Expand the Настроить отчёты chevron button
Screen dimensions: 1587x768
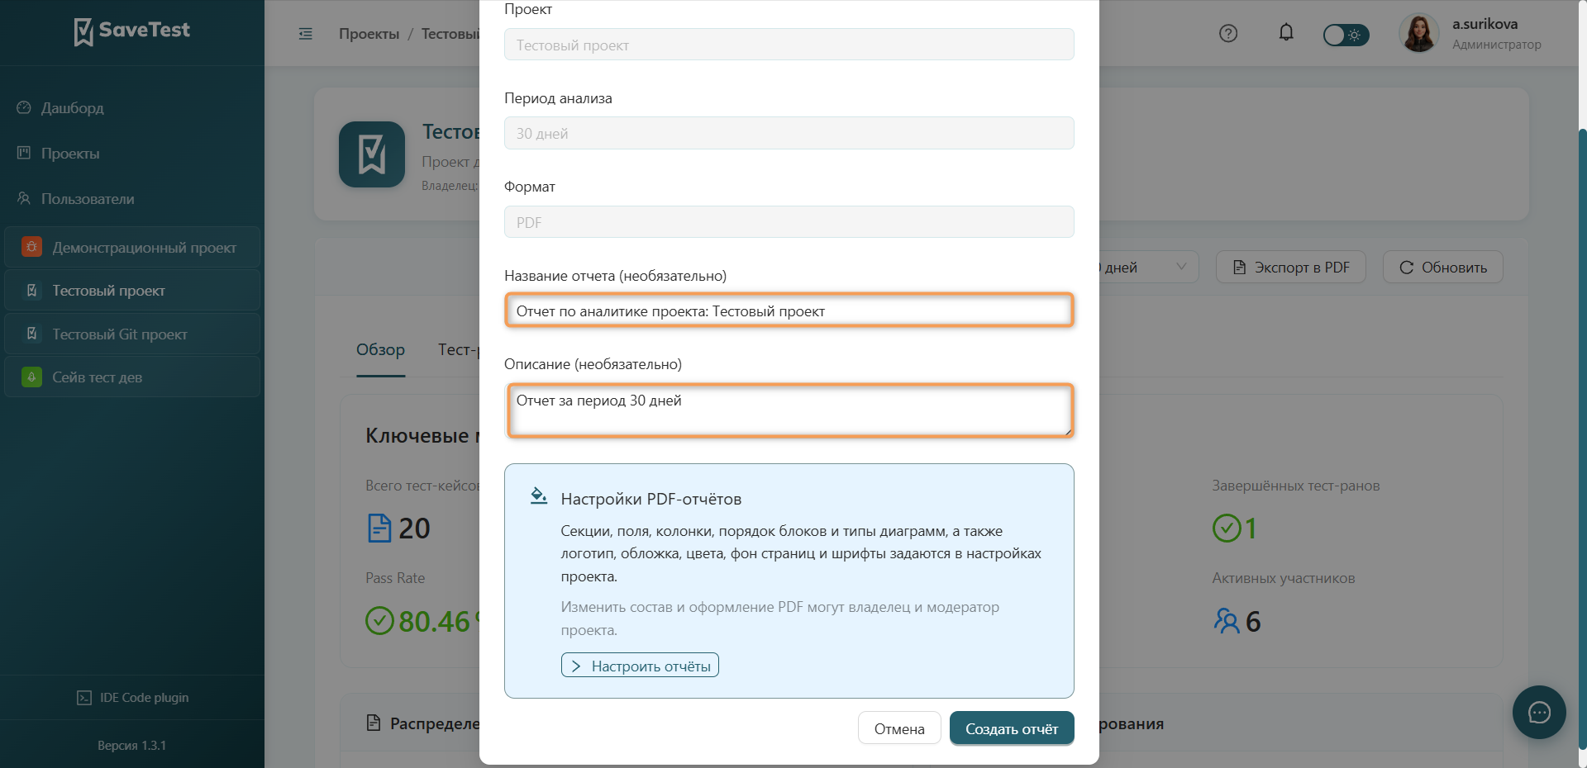coord(640,666)
